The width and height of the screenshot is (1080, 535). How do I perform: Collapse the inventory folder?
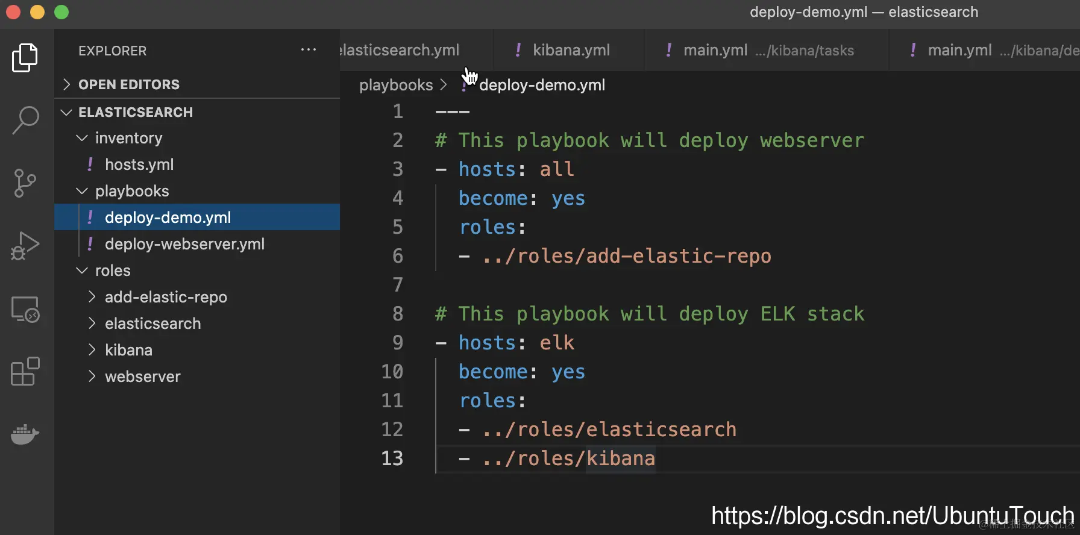197,138
